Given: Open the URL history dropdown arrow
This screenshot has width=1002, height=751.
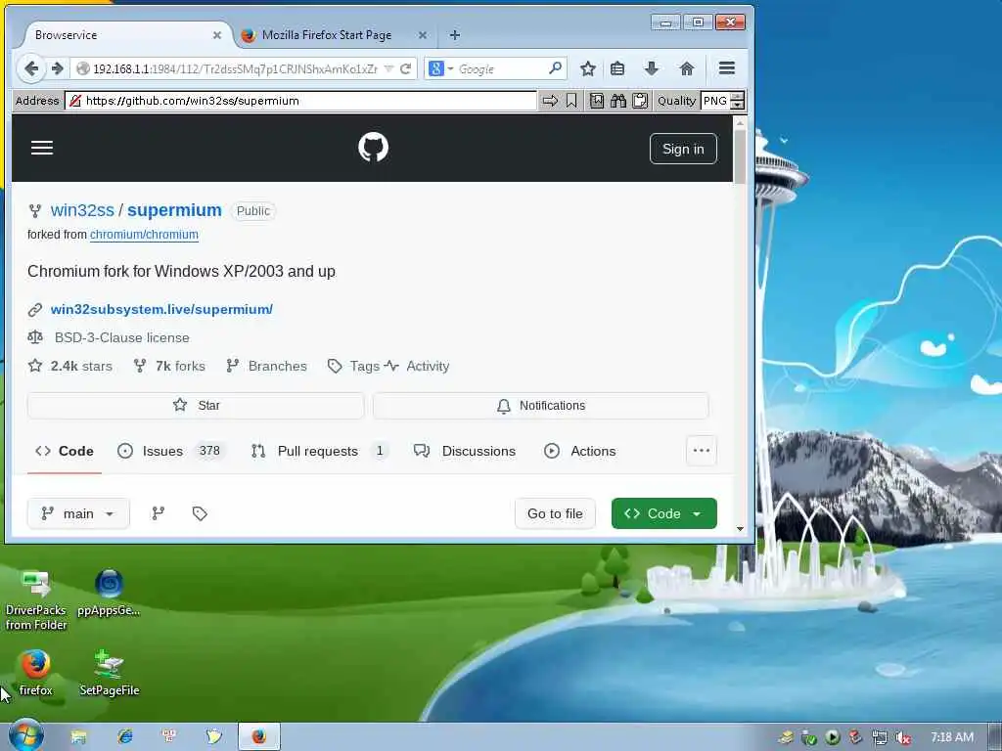Looking at the screenshot, I should click(x=388, y=68).
